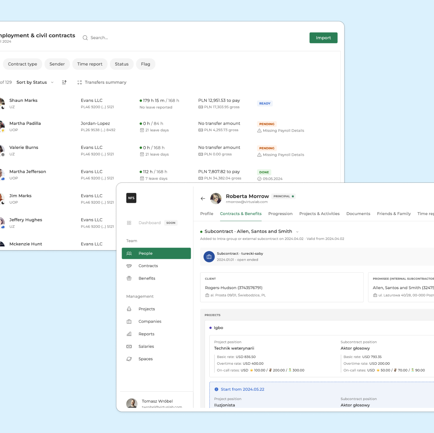
Task: Open the Contract type filter
Action: [23, 64]
